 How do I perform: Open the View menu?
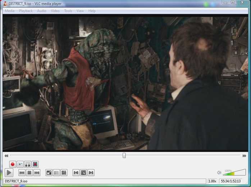(80, 11)
